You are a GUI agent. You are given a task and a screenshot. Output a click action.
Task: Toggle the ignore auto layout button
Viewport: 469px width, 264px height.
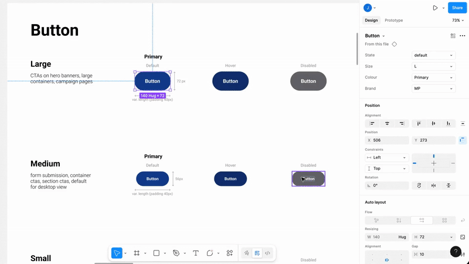click(463, 140)
